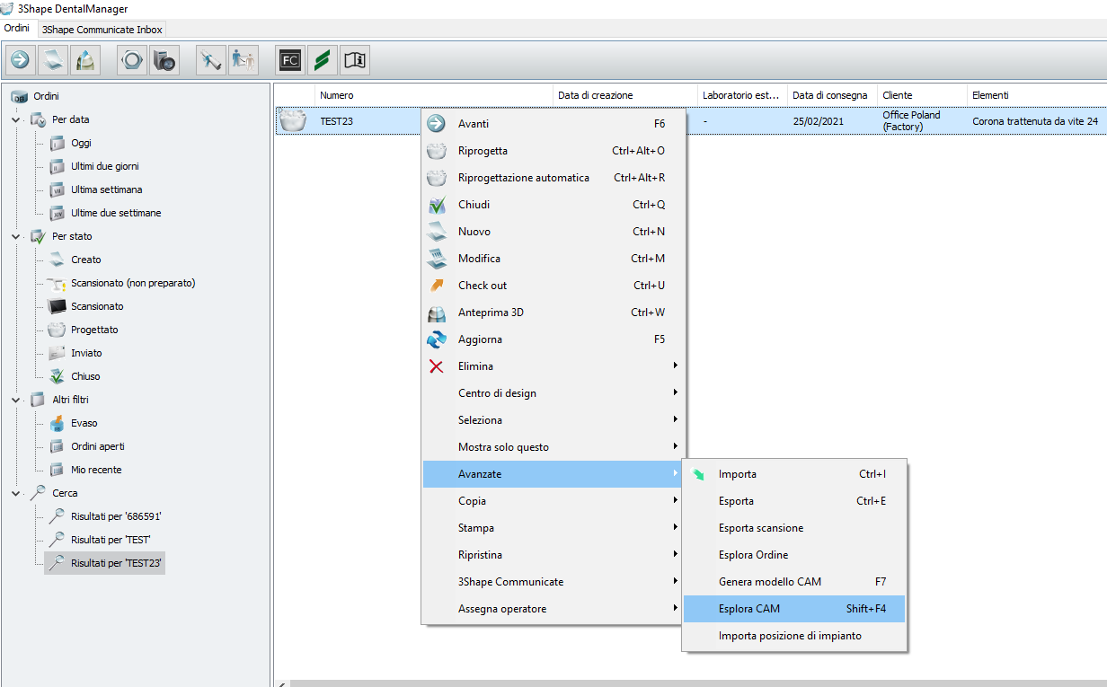Viewport: 1107px width, 687px height.
Task: Select Esporta scansione in Avanzate submenu
Action: (794, 528)
